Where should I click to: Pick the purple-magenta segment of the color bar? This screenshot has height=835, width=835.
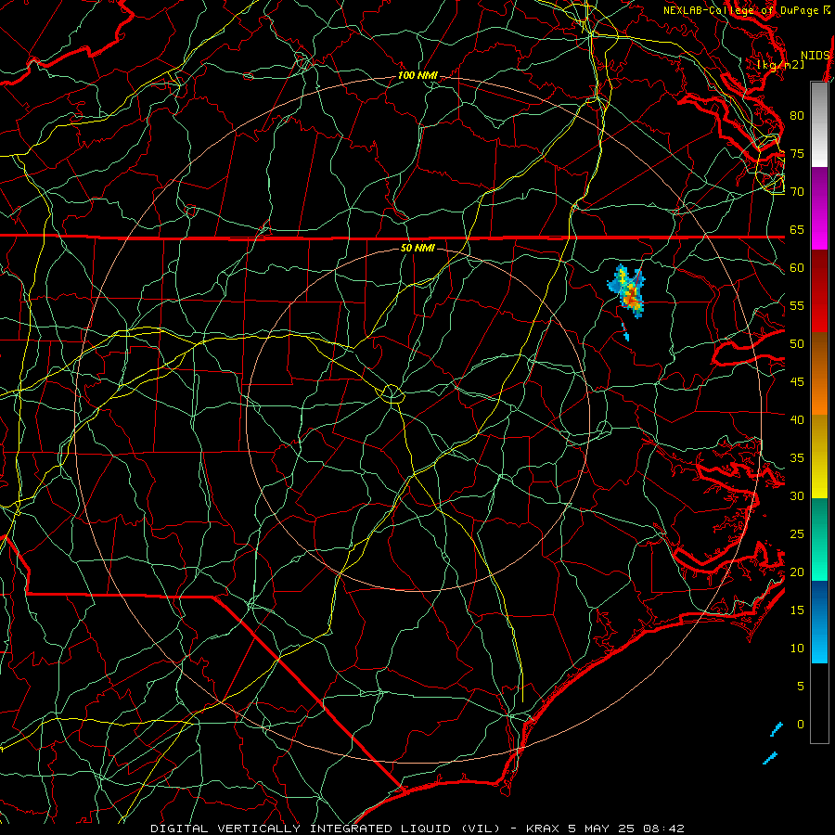(819, 208)
